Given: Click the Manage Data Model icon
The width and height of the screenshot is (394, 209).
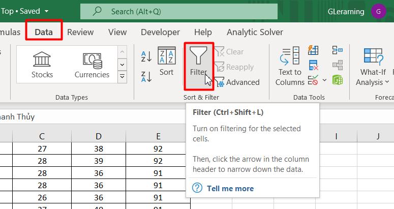Looking at the screenshot, I should point(337,80).
